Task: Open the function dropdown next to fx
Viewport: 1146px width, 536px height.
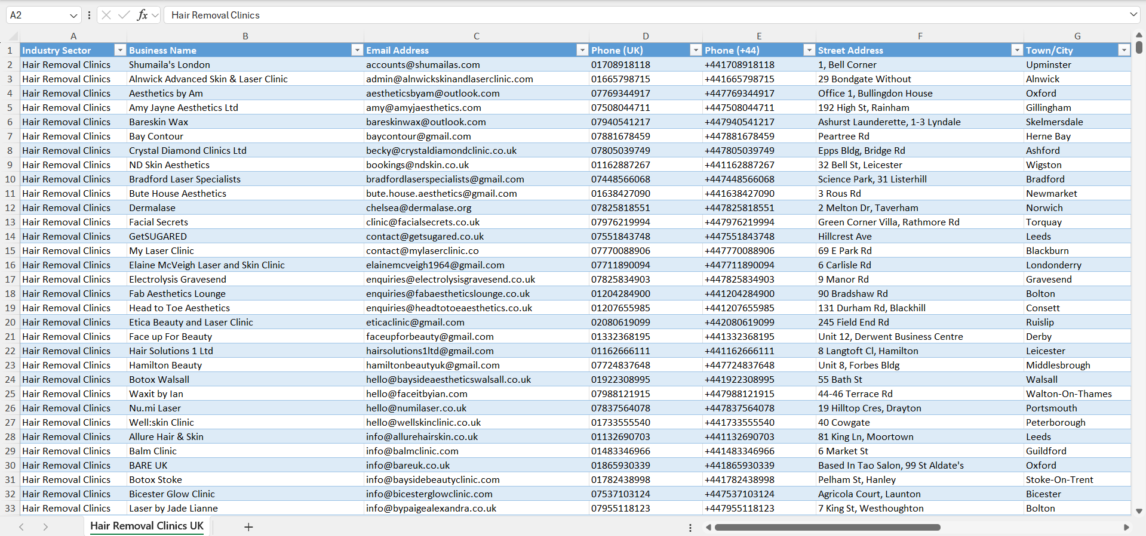Action: coord(155,15)
